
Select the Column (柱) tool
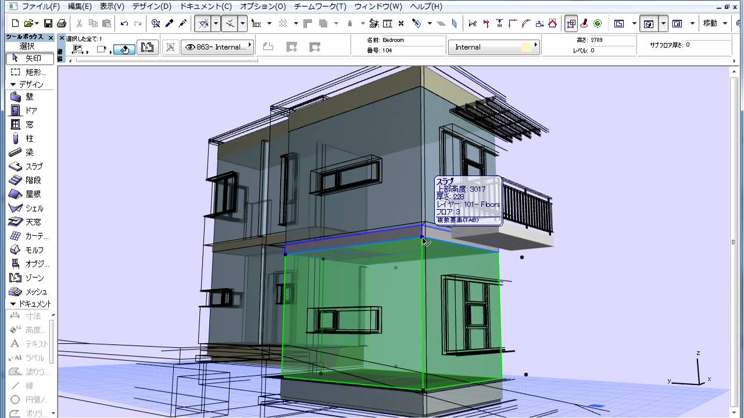click(x=30, y=138)
